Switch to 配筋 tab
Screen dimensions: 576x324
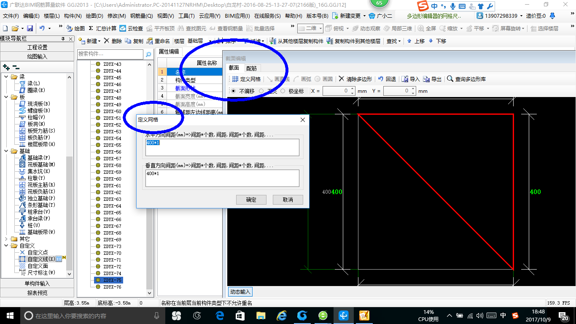(x=251, y=68)
